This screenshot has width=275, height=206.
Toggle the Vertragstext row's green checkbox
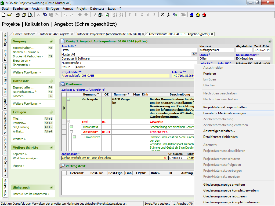pyautogui.click(x=68, y=99)
